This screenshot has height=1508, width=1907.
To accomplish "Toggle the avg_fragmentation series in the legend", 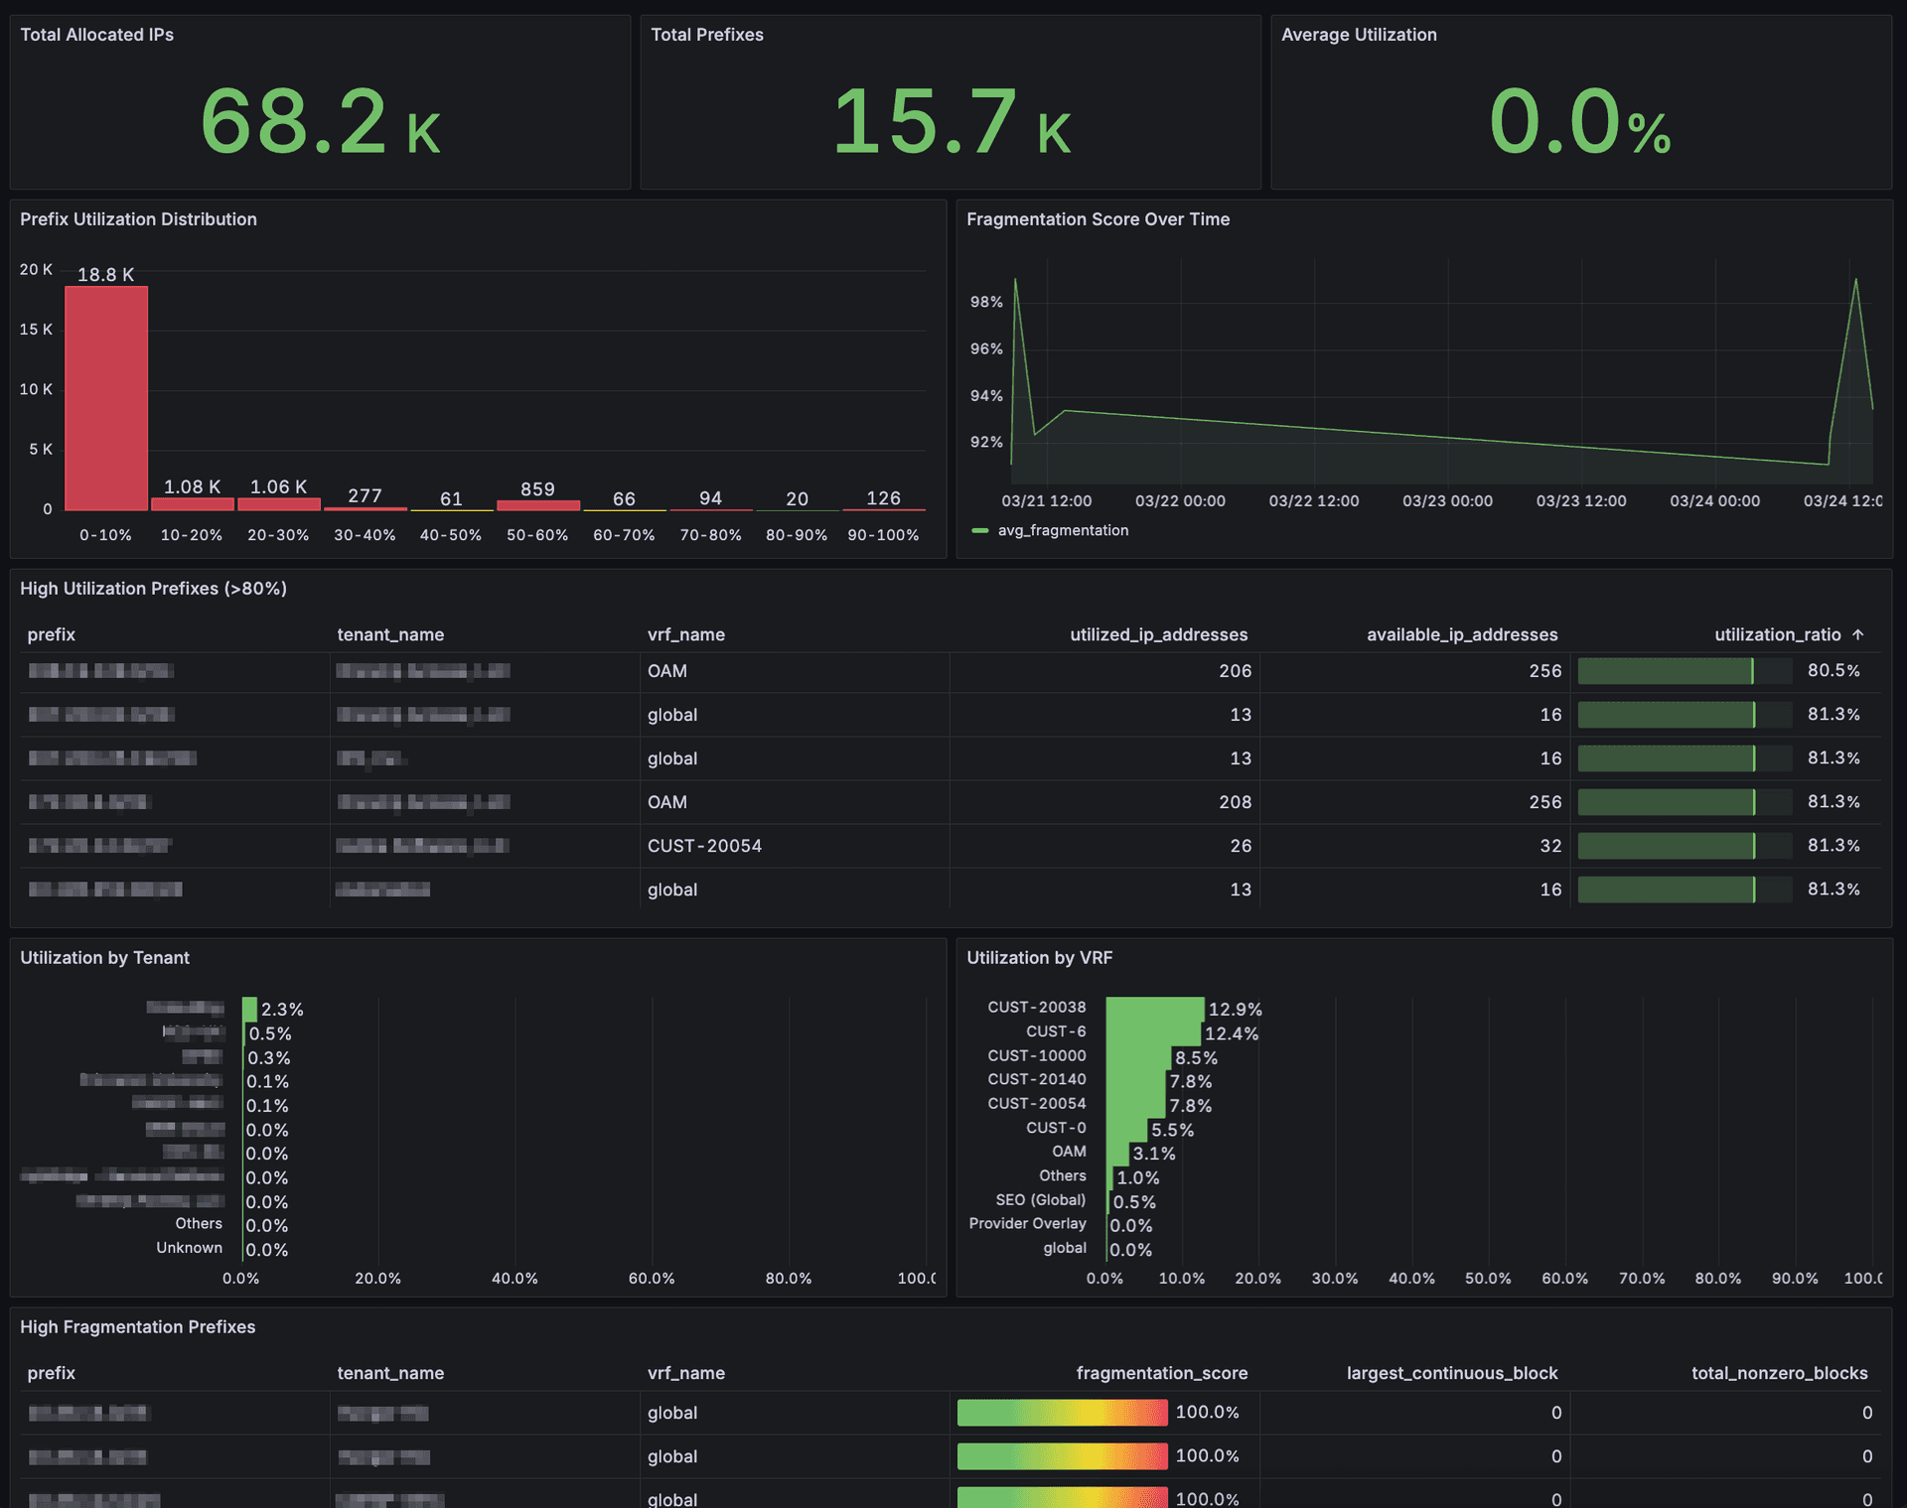I will (x=1063, y=530).
